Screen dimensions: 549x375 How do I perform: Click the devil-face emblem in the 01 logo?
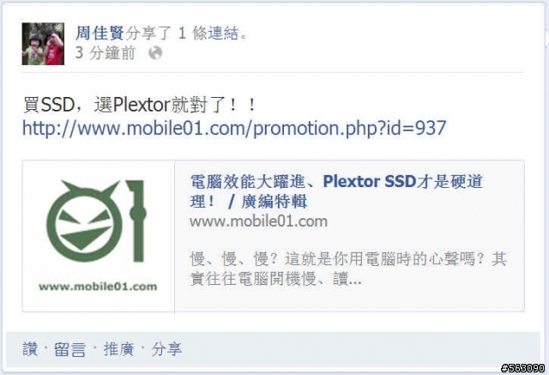(83, 221)
